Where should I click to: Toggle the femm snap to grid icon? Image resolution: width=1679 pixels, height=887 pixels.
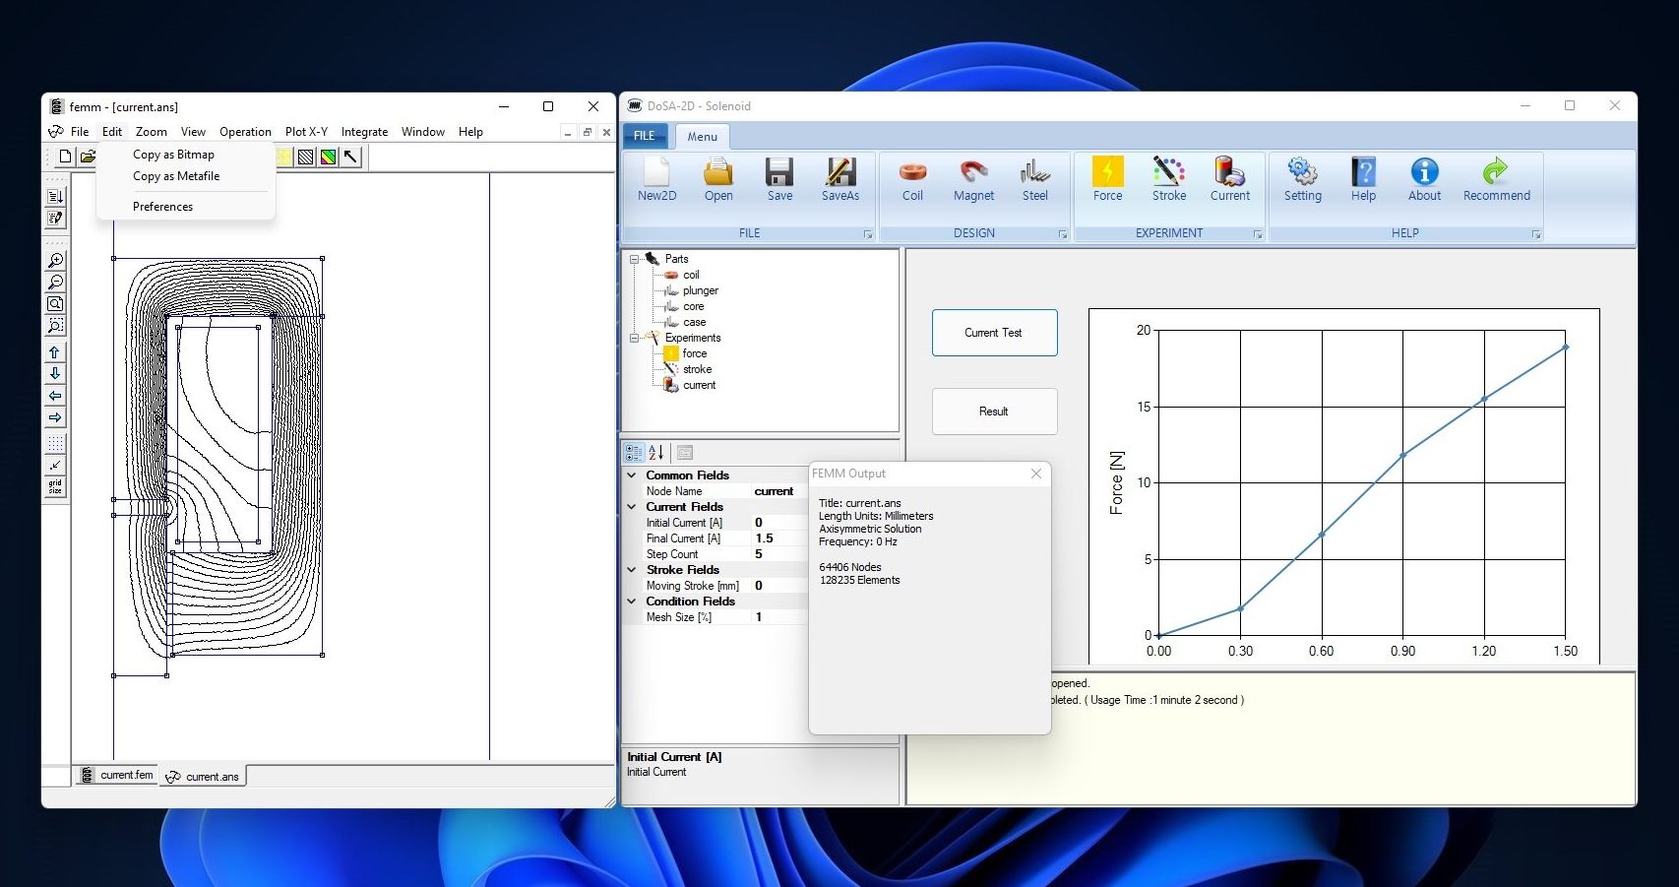coord(55,466)
